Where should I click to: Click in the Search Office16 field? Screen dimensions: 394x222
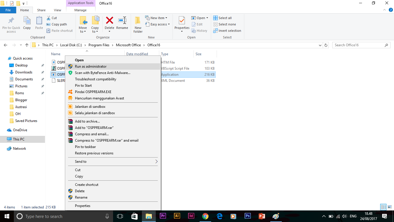tap(361, 45)
